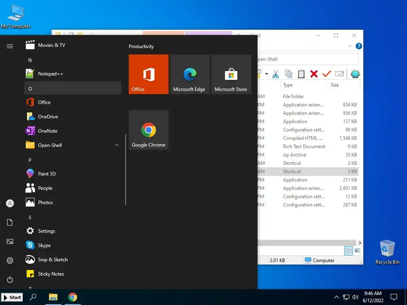The image size is (407, 305).
Task: Open Pictures from start sidebar
Action: tap(10, 241)
